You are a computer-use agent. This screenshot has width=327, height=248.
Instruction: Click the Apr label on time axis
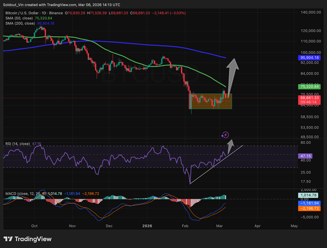[257, 226]
